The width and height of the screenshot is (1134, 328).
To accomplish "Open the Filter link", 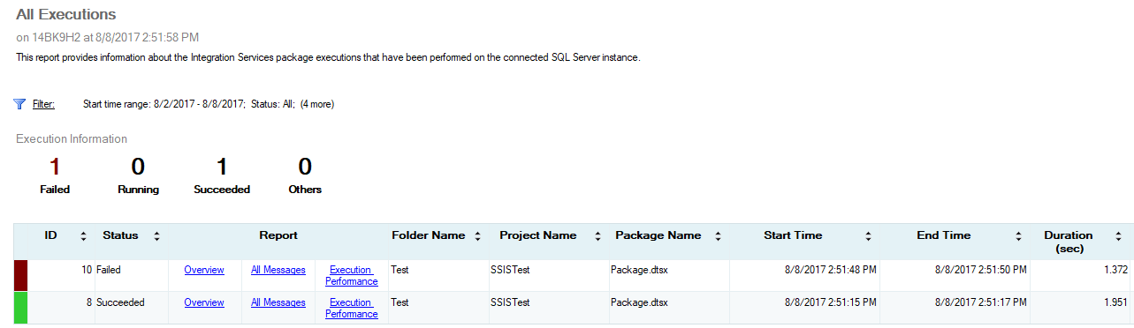I will coord(43,104).
